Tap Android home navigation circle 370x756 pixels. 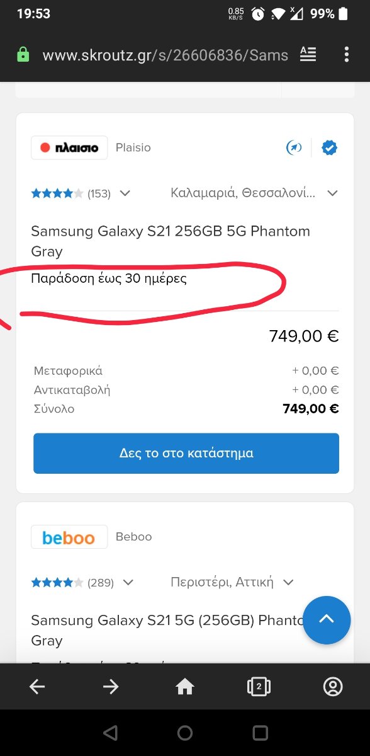tap(185, 733)
